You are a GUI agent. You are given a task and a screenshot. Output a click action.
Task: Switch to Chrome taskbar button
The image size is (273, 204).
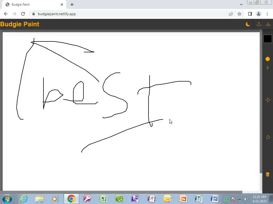click(x=71, y=199)
